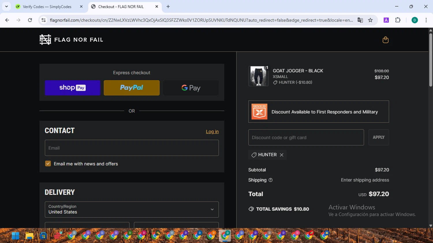The height and width of the screenshot is (243, 433).
Task: Click the $97.20 total amount
Action: click(x=379, y=194)
